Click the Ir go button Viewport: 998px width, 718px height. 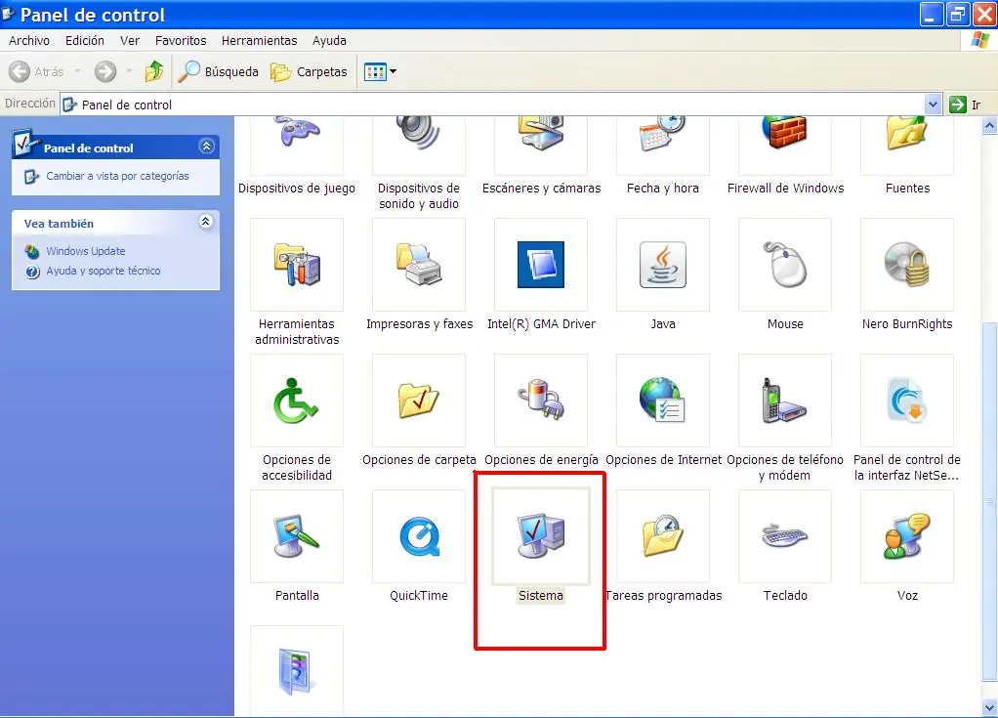(966, 105)
